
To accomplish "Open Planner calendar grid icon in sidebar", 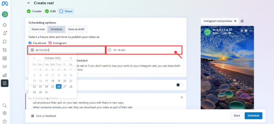I will [x=5, y=58].
